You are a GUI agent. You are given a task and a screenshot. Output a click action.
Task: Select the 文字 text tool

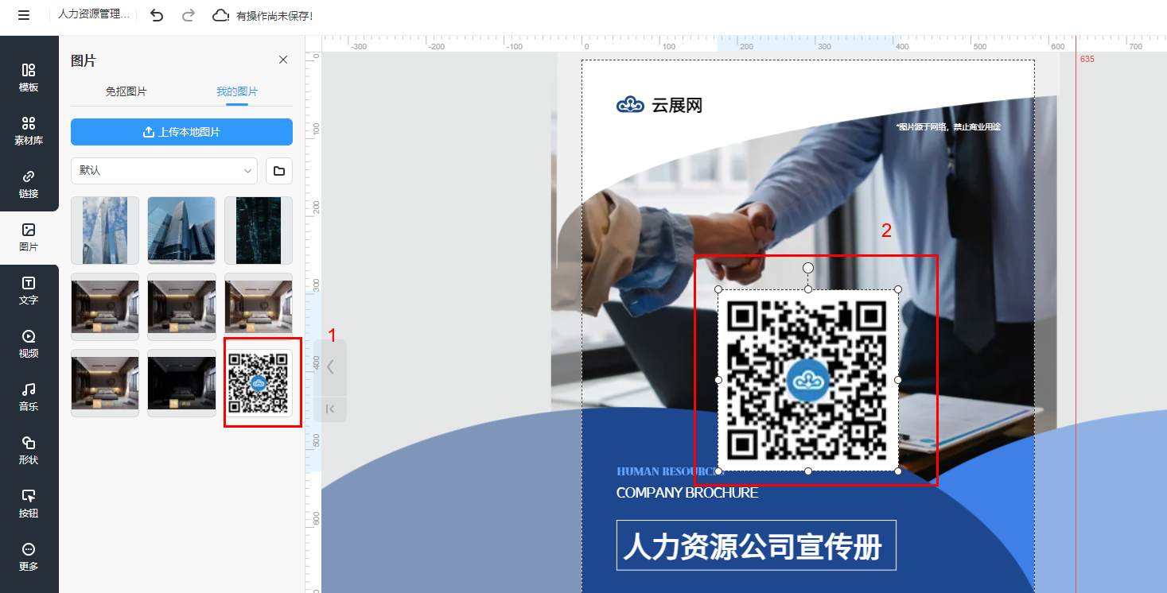[29, 291]
